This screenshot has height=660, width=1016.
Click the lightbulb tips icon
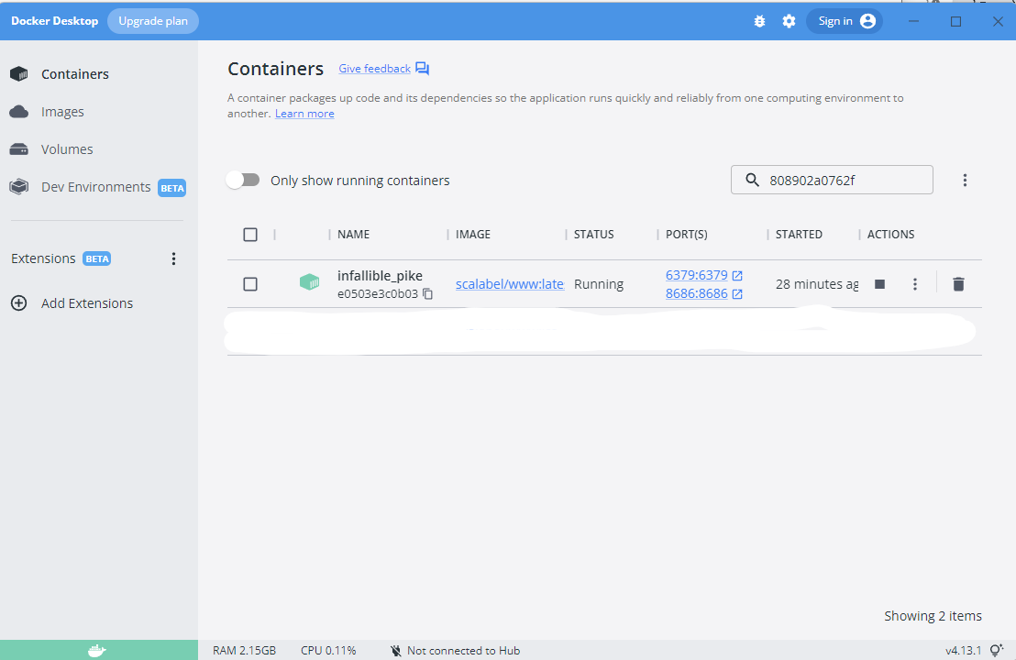998,650
